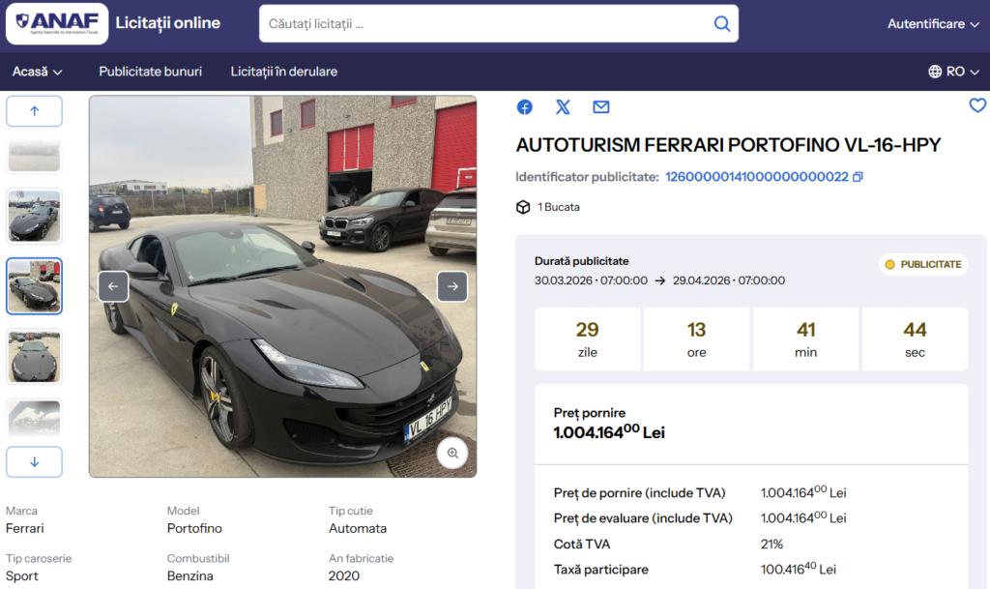Open the Acasă dropdown menu
Viewport: 990px width, 589px height.
37,71
